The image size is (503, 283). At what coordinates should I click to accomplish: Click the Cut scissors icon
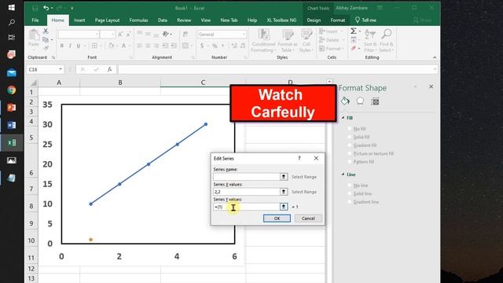coord(46,31)
